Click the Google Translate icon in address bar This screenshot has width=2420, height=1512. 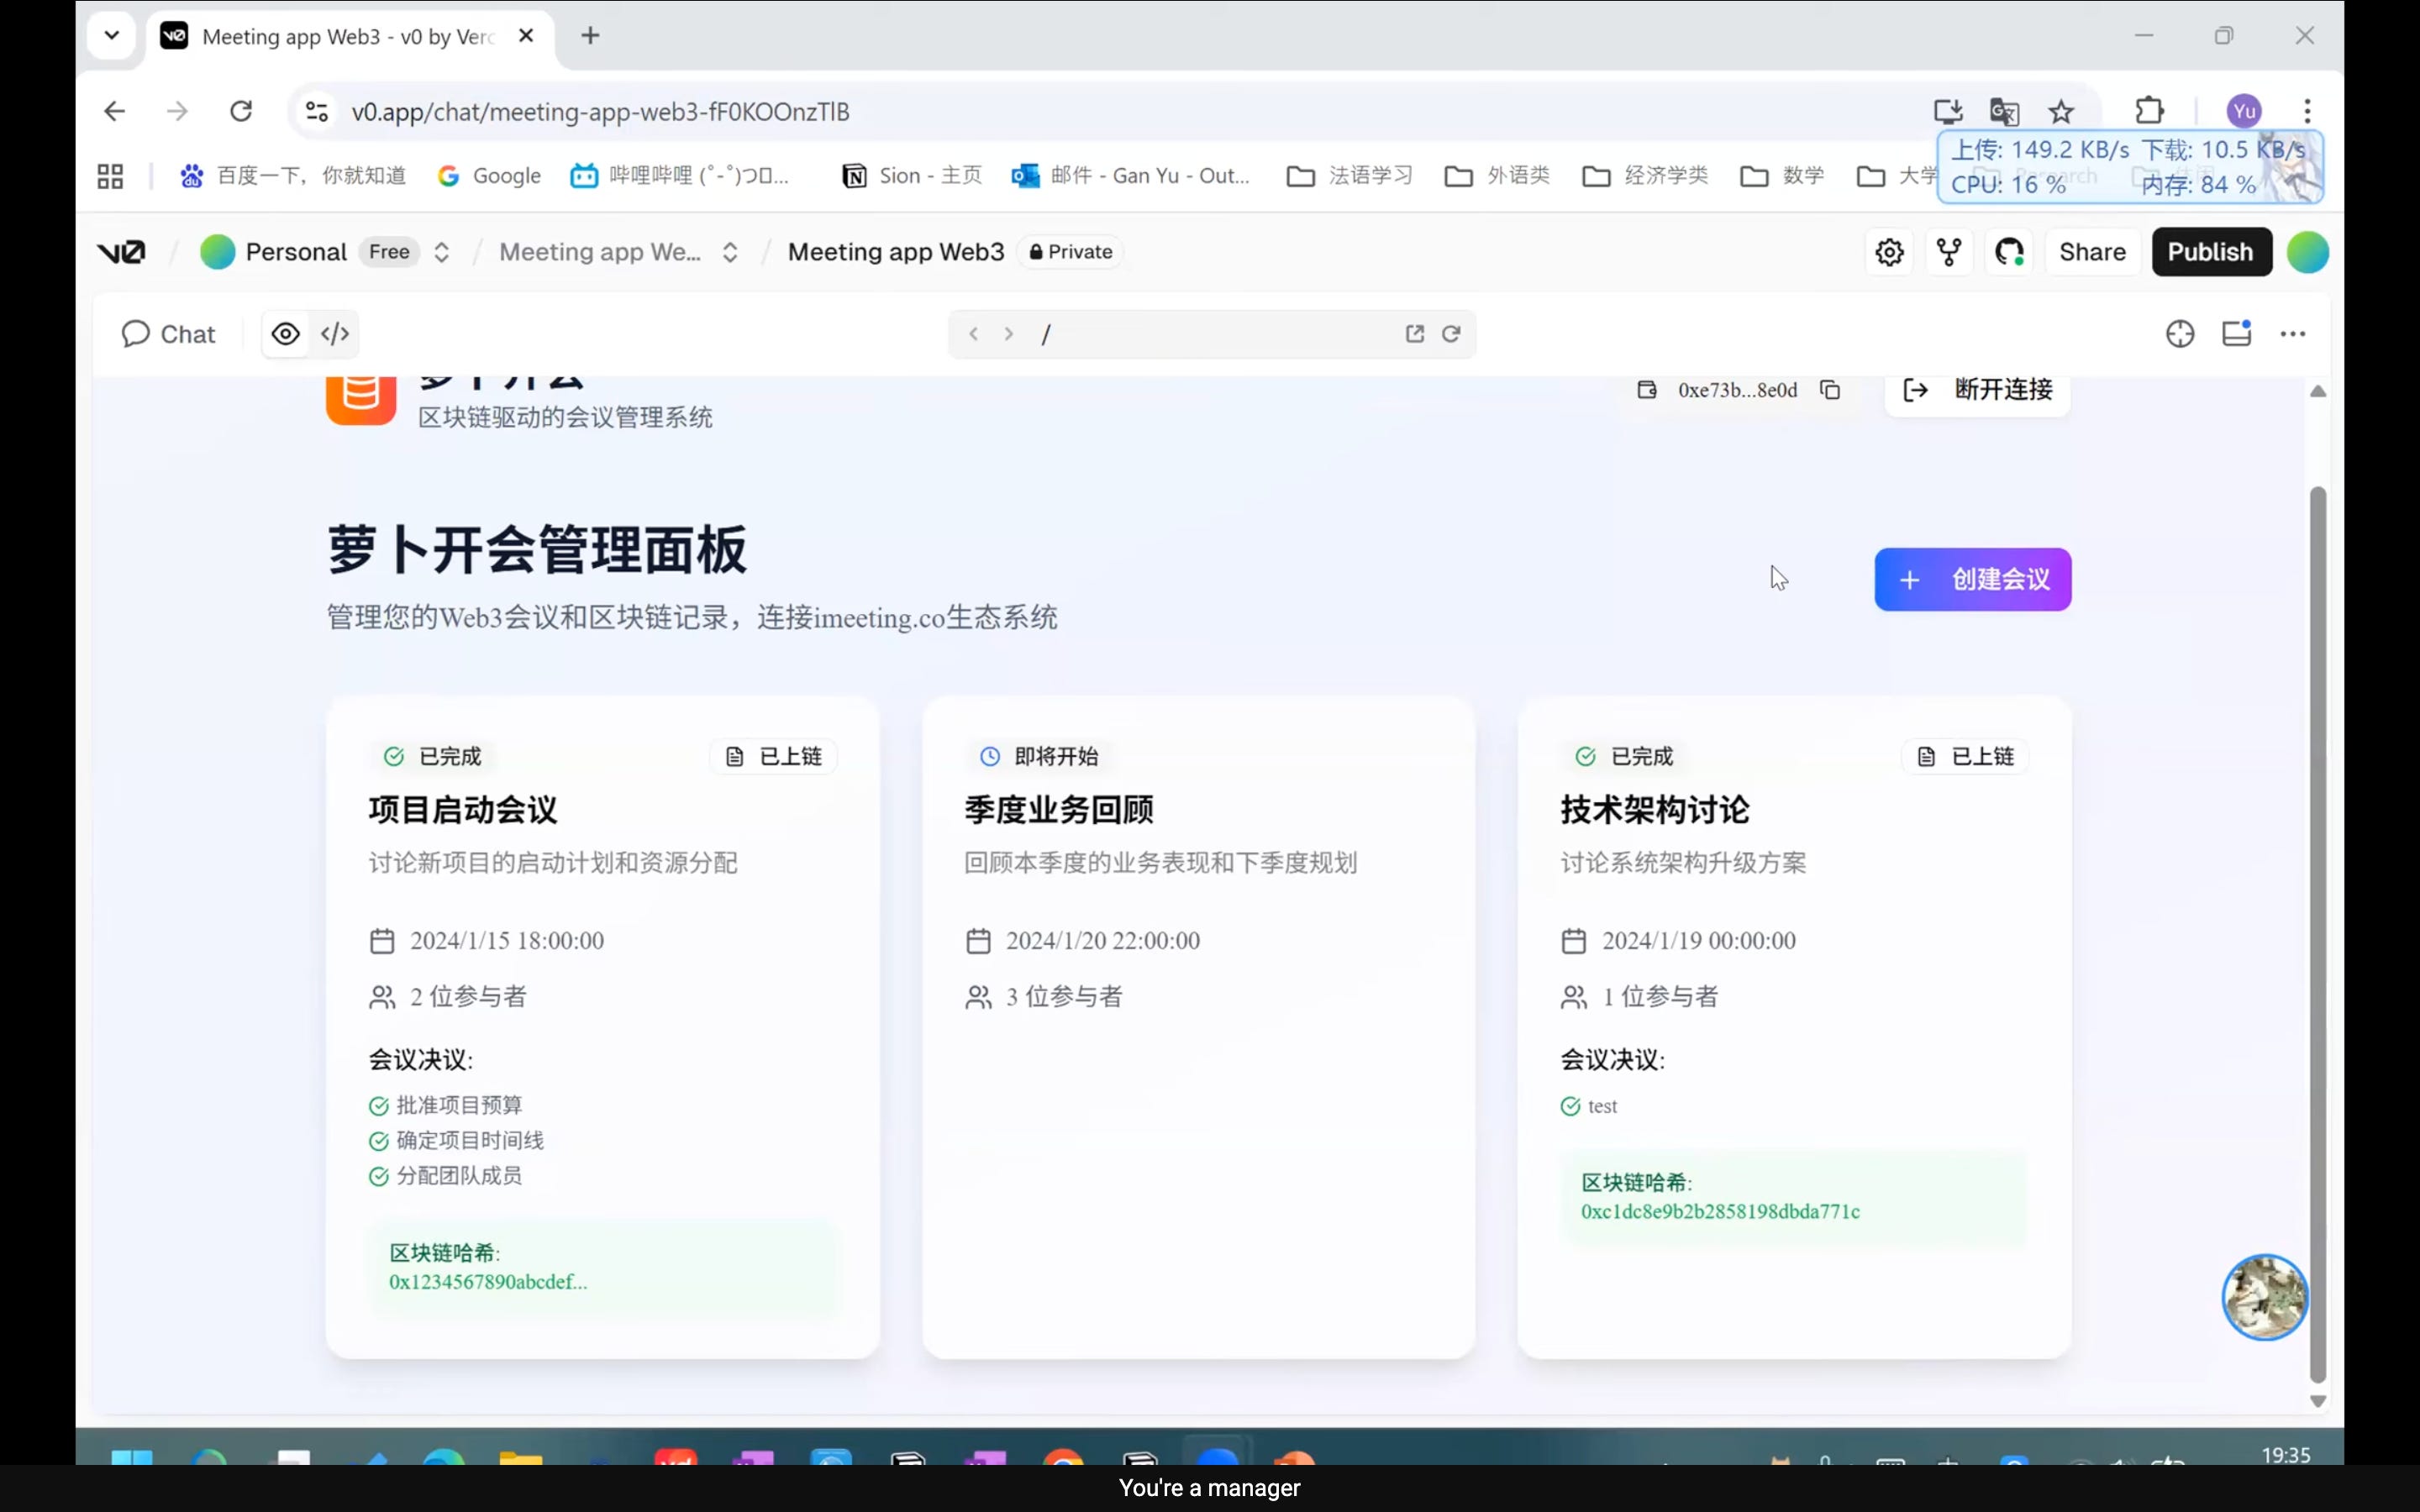pos(2004,111)
